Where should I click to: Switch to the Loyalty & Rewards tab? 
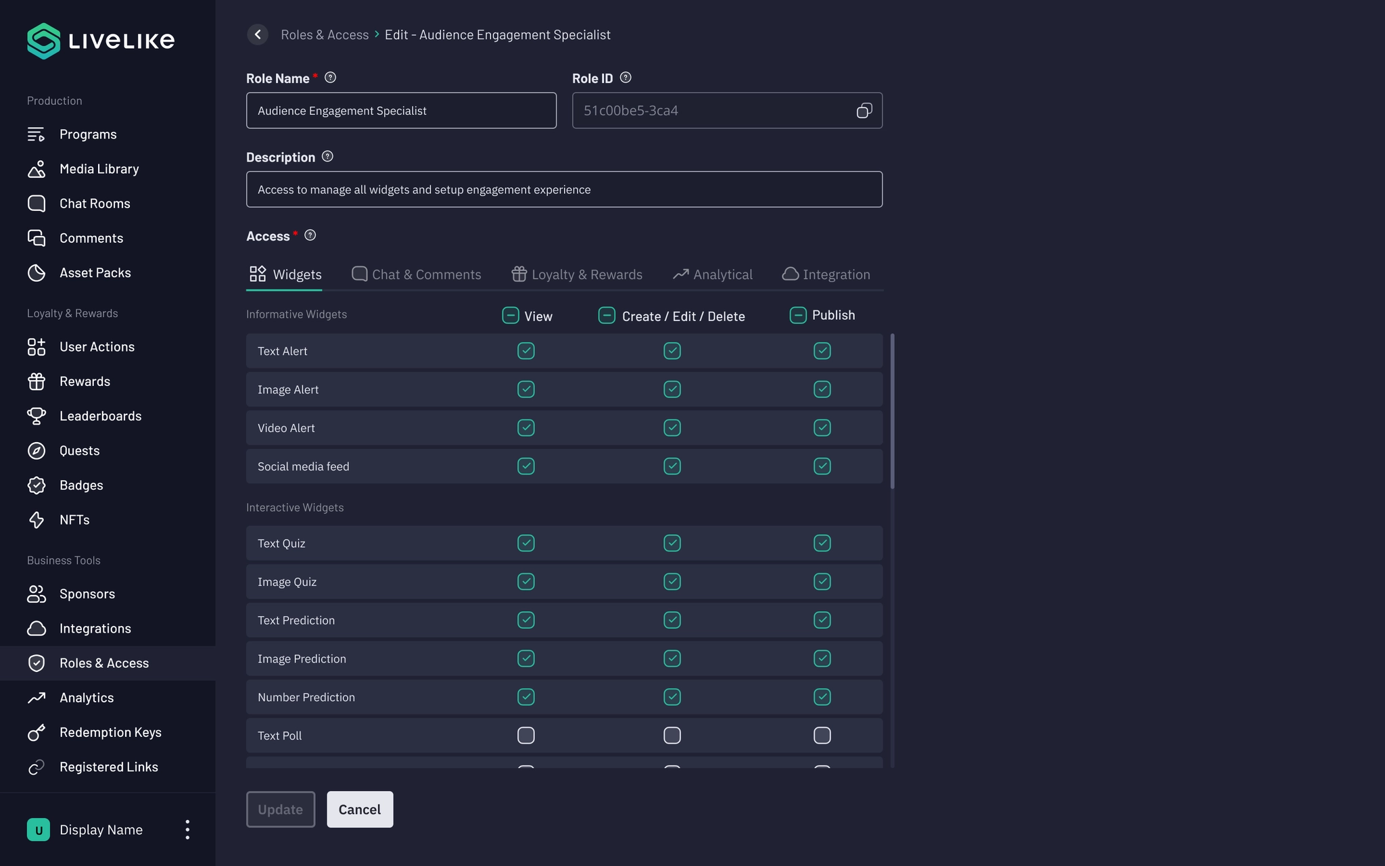tap(577, 274)
